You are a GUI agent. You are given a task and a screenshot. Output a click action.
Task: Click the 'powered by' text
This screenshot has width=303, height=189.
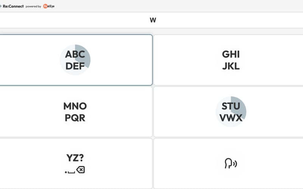[x=33, y=6]
